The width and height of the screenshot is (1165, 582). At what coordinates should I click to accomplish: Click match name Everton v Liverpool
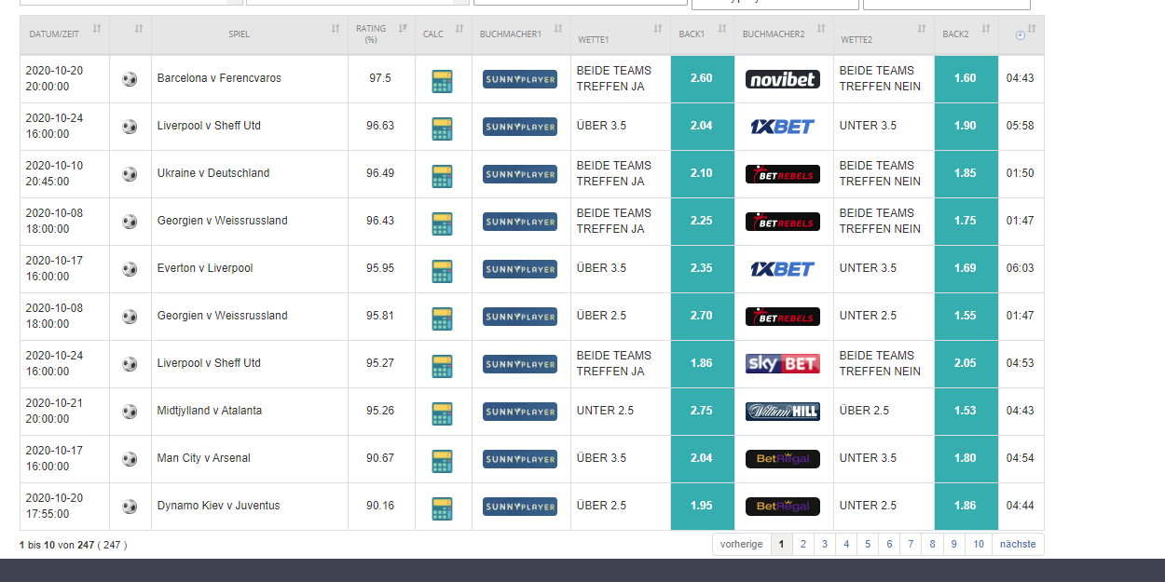point(205,268)
